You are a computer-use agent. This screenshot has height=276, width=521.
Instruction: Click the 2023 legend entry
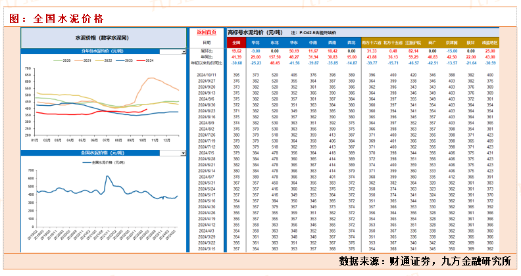(124, 60)
